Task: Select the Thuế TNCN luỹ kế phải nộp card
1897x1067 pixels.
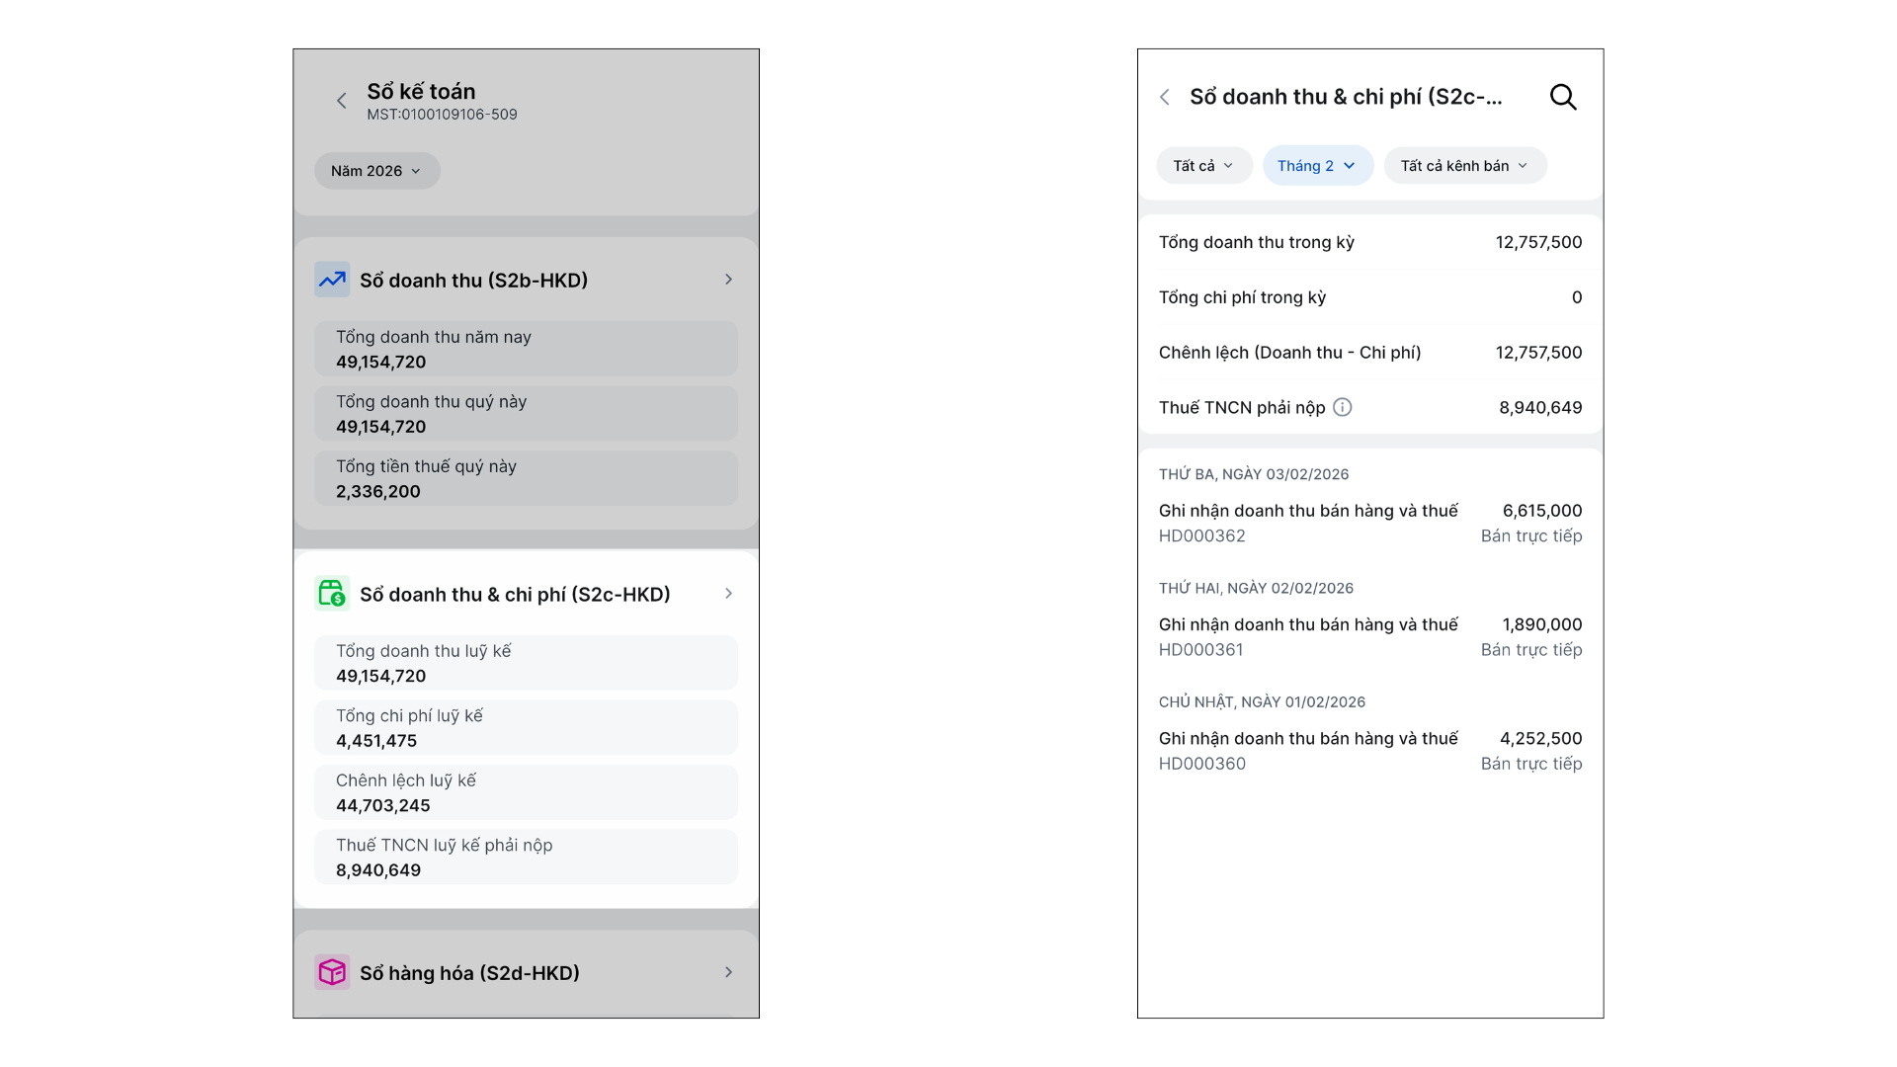Action: coord(526,857)
